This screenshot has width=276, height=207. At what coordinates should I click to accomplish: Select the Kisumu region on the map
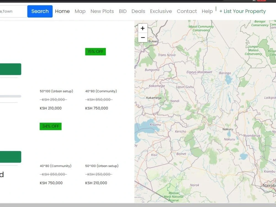(x=155, y=124)
